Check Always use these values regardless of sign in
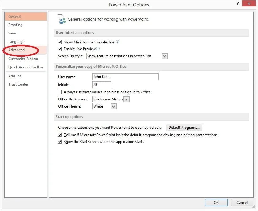 (x=60, y=92)
